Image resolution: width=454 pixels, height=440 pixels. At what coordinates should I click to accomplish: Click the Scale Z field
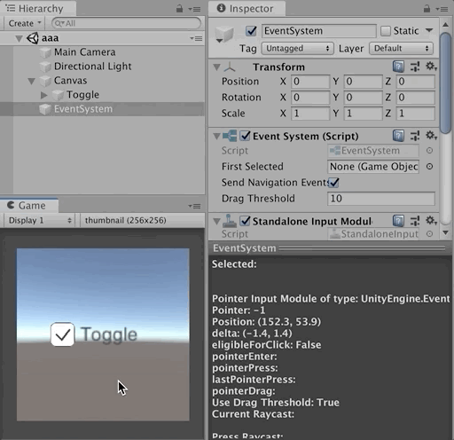point(415,114)
